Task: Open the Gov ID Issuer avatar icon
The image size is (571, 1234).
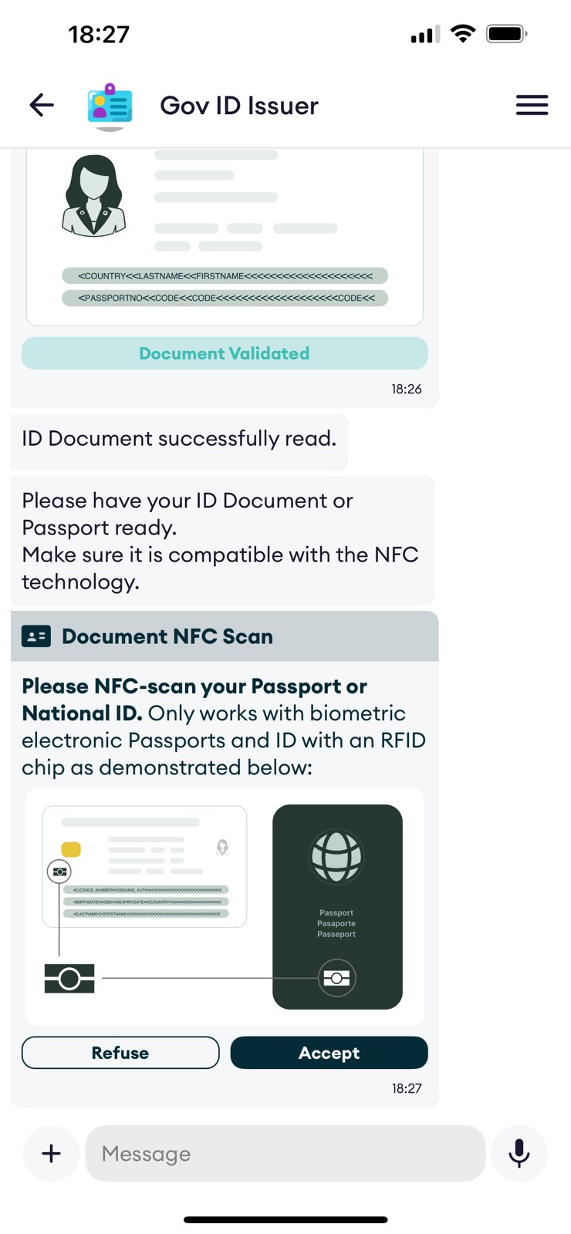Action: pyautogui.click(x=110, y=106)
